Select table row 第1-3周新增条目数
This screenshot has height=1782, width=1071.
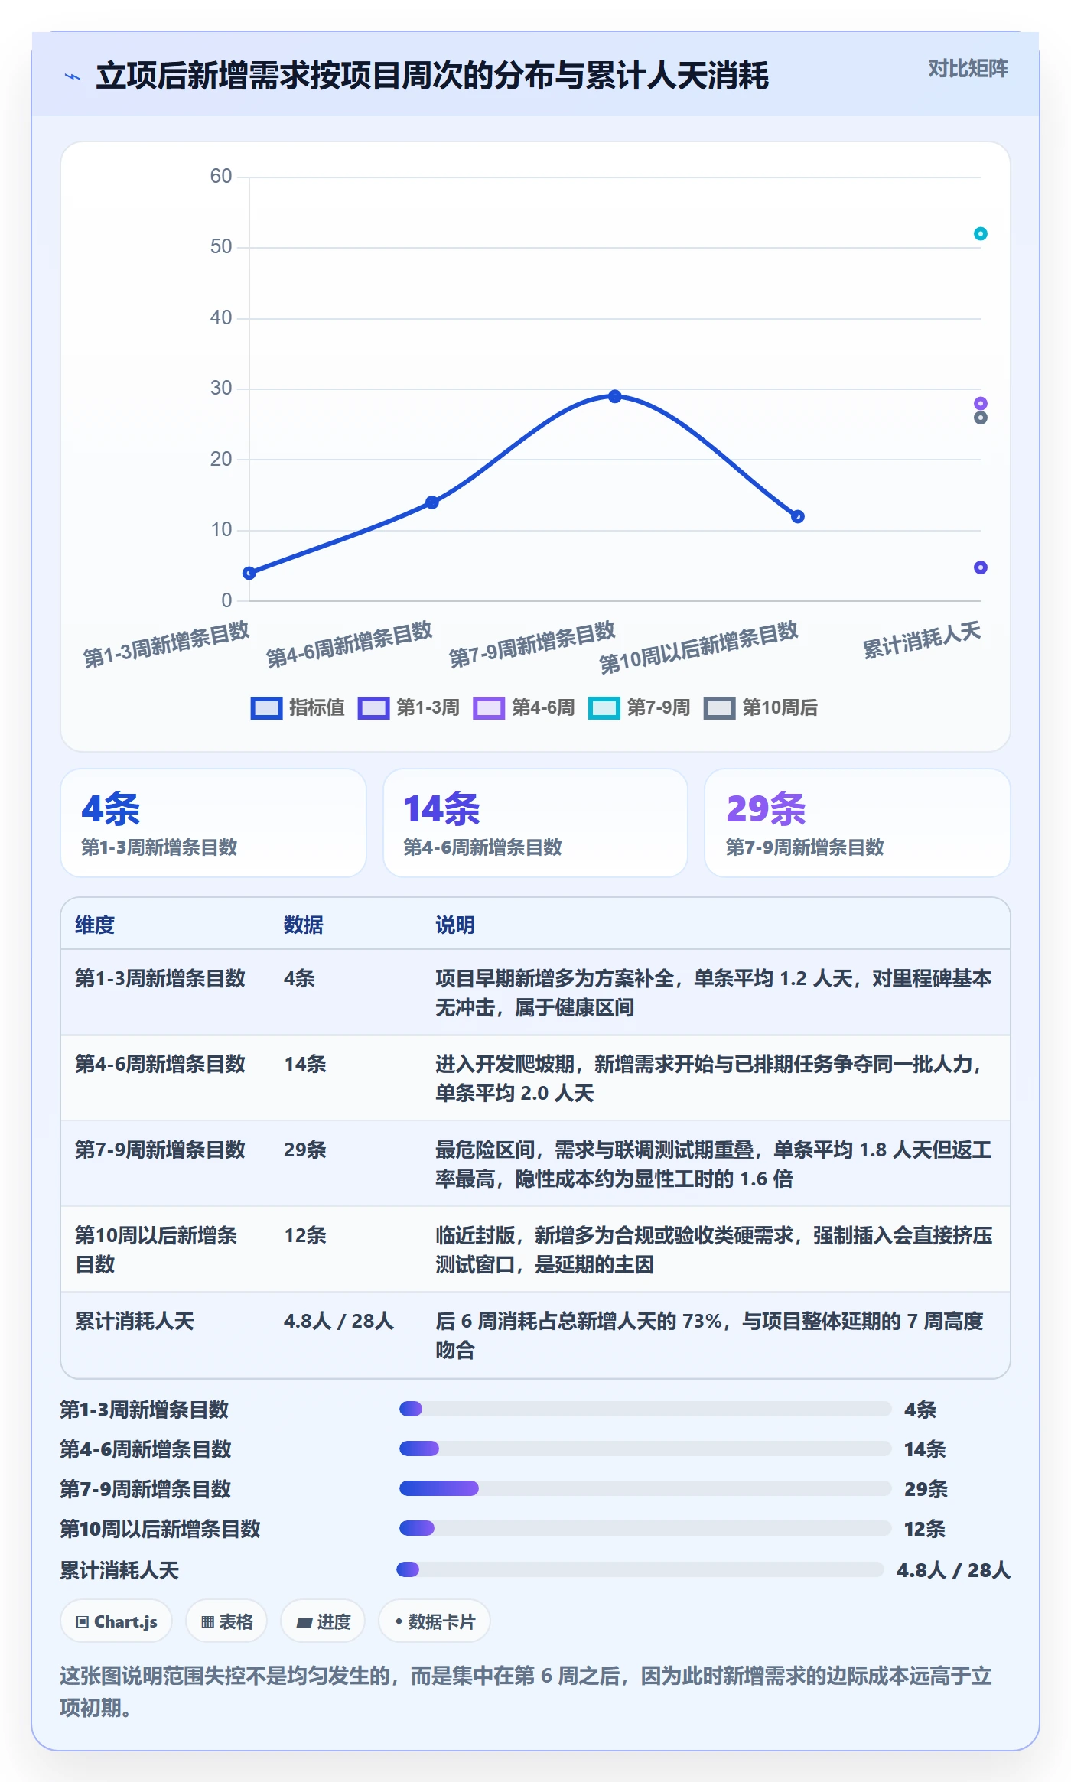click(x=535, y=993)
